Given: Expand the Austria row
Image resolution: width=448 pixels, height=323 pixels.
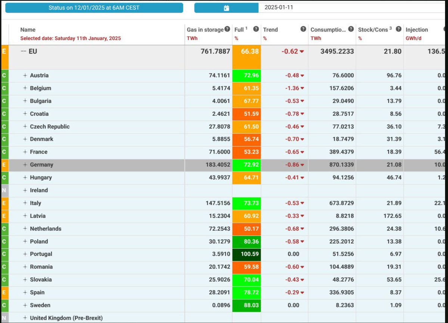Looking at the screenshot, I should point(25,75).
